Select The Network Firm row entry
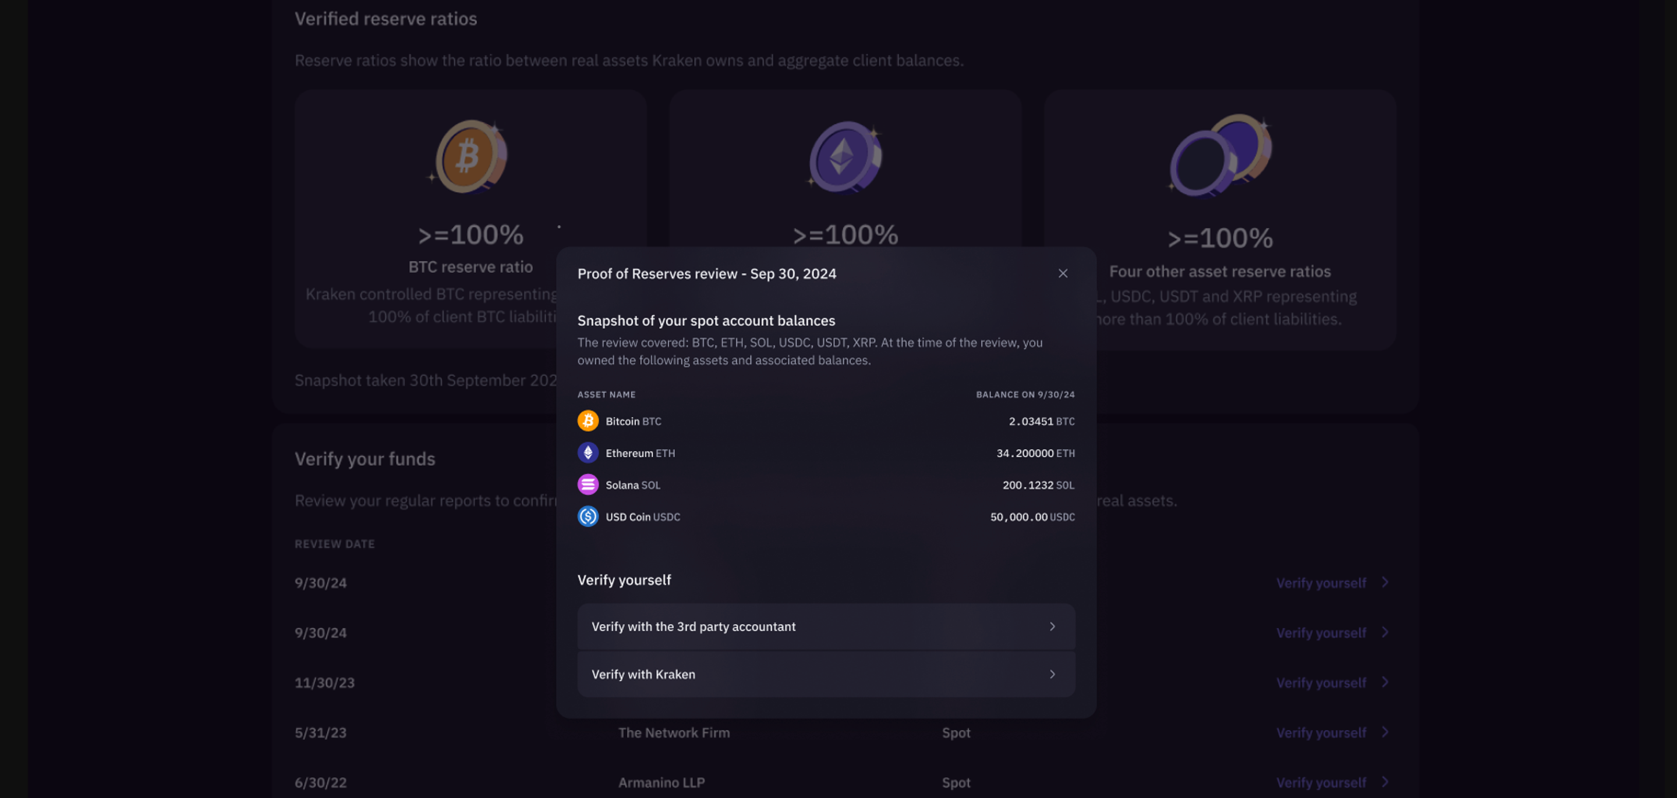The image size is (1677, 798). (x=674, y=732)
